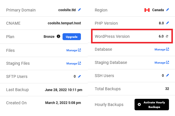Click Total Backups count 32

pos(167,89)
